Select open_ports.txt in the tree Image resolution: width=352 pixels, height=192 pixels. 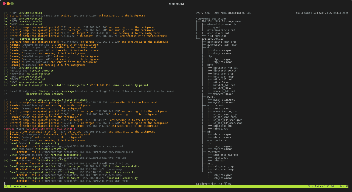point(217,140)
